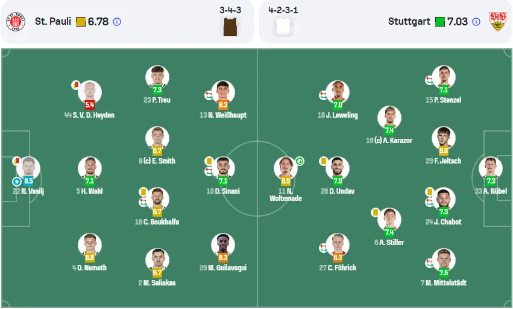Click the 6.78 yellow rating swatch
This screenshot has width=513, height=309.
[x=81, y=22]
